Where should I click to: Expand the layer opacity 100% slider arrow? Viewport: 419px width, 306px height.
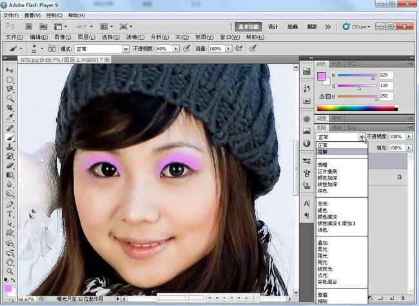[x=409, y=137]
